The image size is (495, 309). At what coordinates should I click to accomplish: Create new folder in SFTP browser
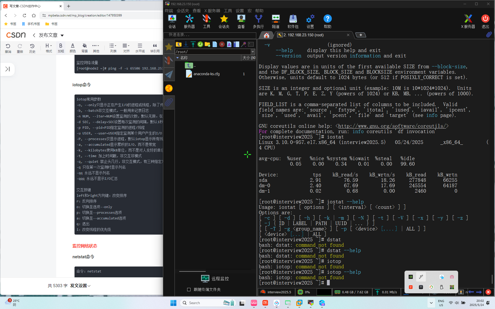(207, 44)
